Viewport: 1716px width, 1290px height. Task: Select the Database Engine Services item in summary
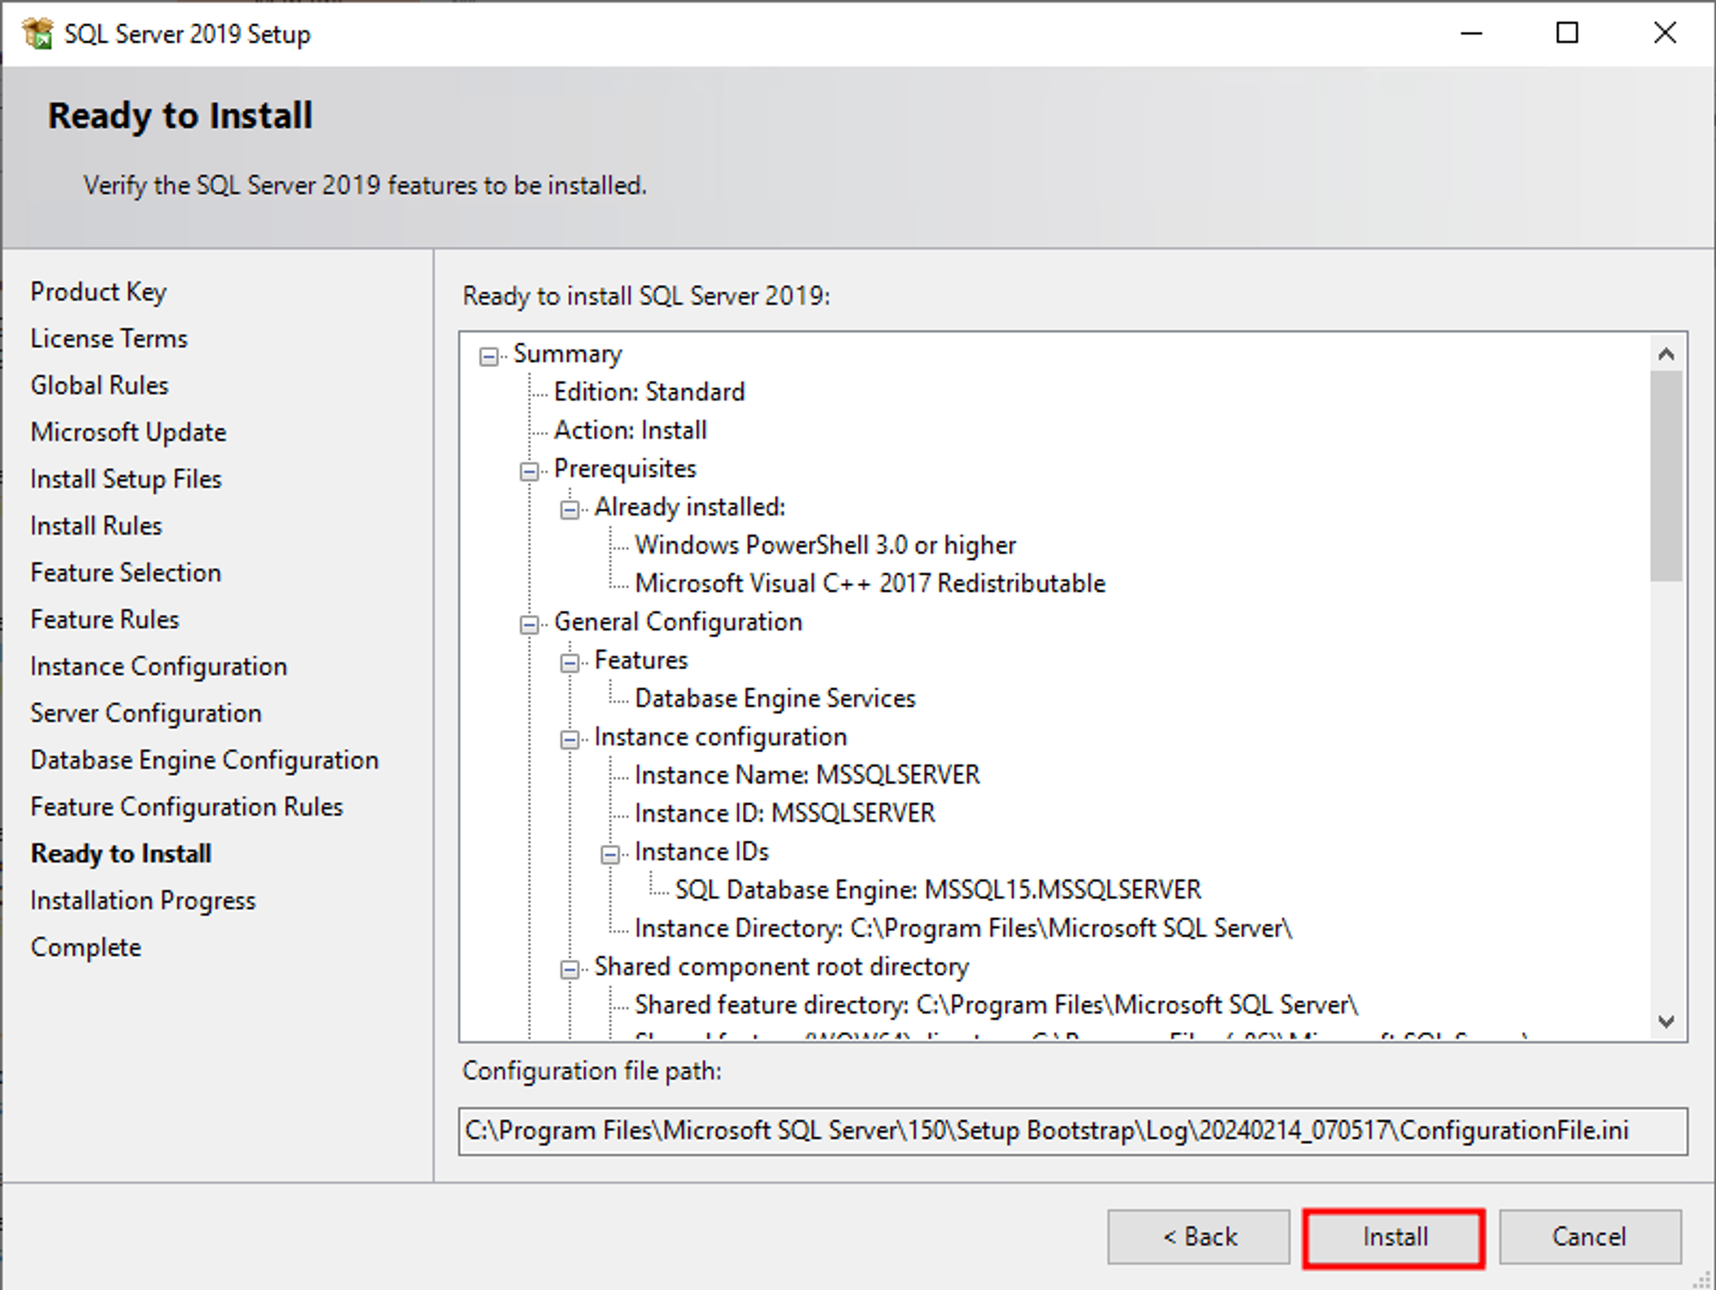tap(775, 698)
